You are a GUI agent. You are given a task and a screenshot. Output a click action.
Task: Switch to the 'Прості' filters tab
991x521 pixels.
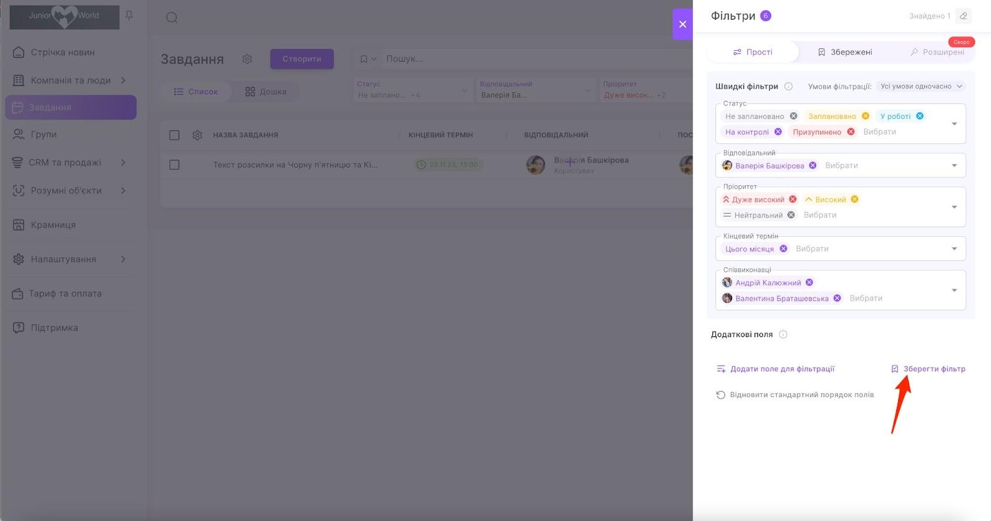(753, 52)
